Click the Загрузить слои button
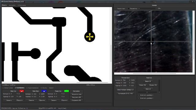196x110 pixels. coord(77,94)
